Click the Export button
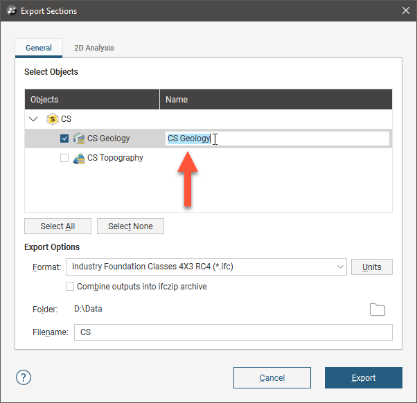This screenshot has height=403, width=417. coord(363,378)
